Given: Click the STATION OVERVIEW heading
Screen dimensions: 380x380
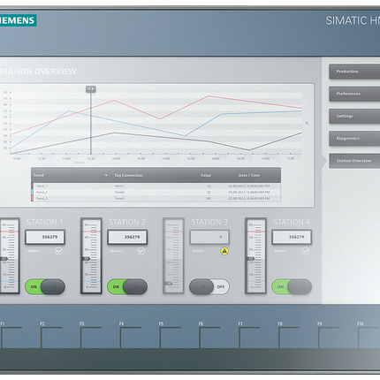Looking at the screenshot, I should [38, 72].
